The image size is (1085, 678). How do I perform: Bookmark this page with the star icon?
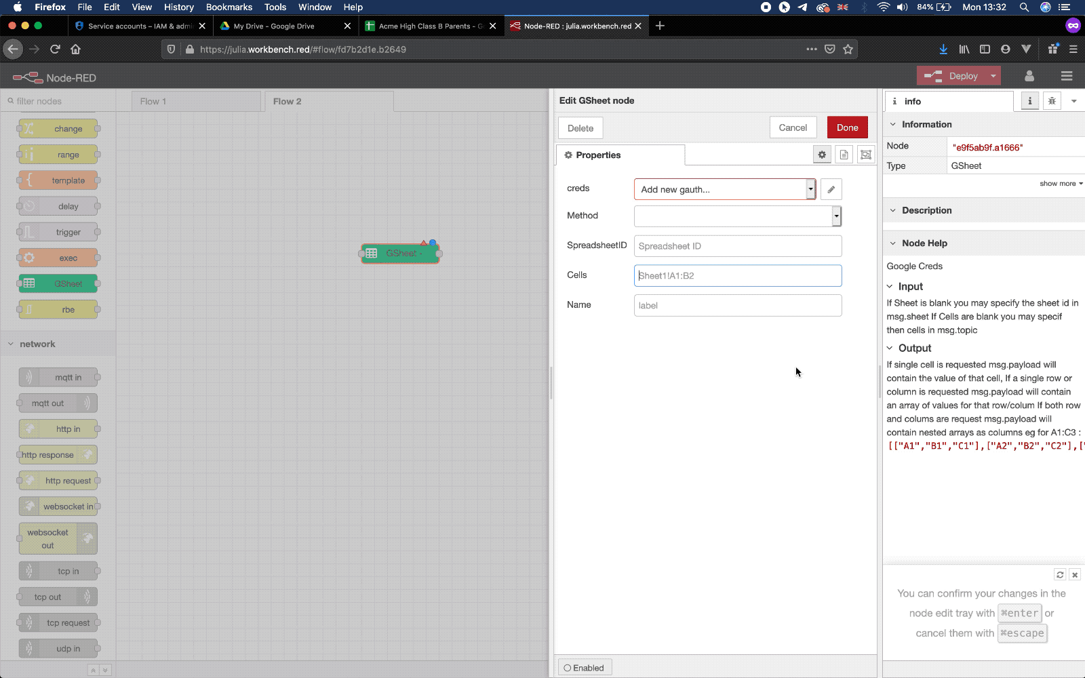848,49
